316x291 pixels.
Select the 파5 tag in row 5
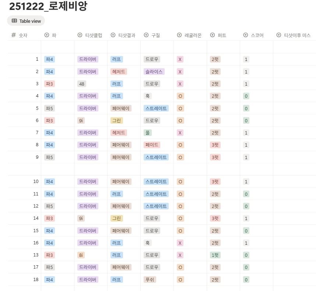49,108
